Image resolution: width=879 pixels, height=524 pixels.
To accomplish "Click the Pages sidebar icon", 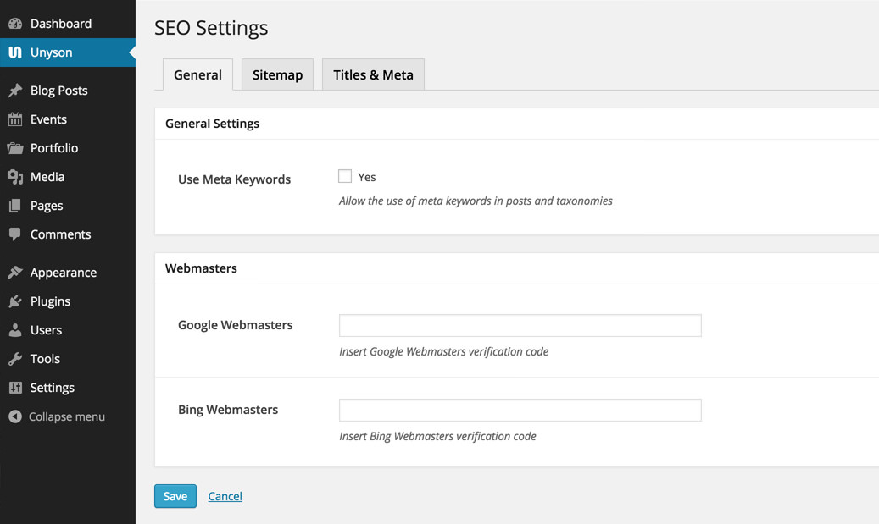I will [15, 206].
